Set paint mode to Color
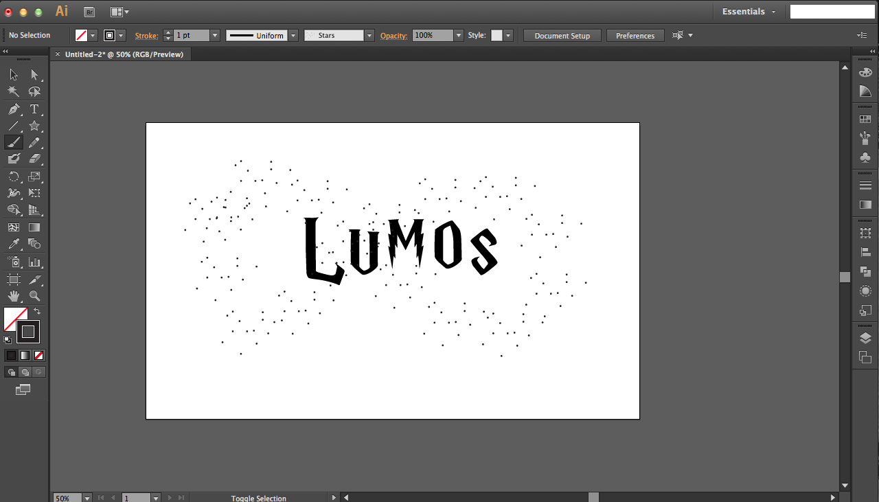 tap(11, 355)
